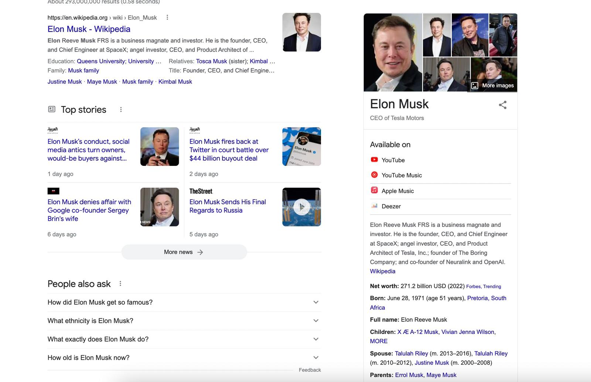Open the Maye Musk sitelink

[x=102, y=82]
